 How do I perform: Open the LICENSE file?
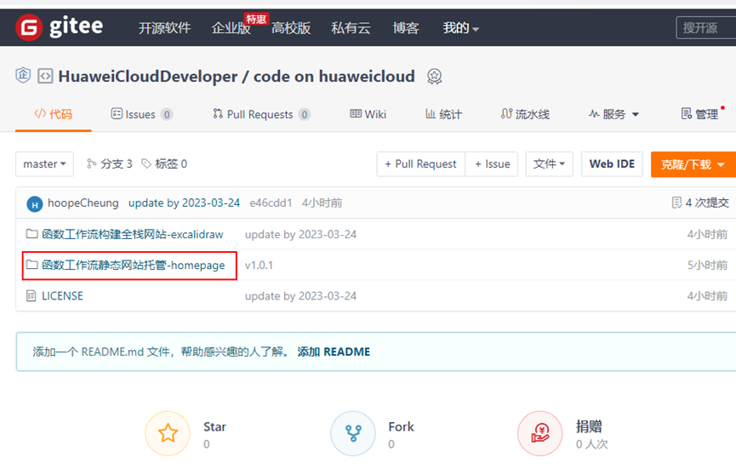coord(62,295)
